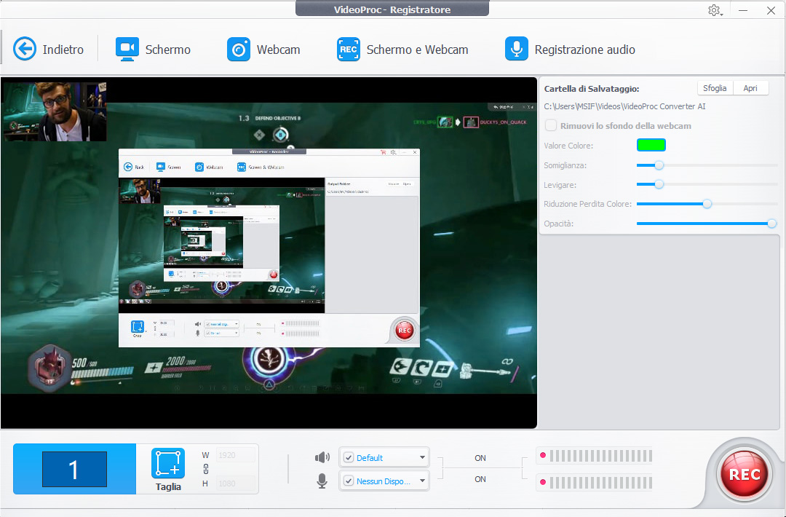Click Apri to open save folder
Image resolution: width=786 pixels, height=517 pixels.
coord(750,88)
